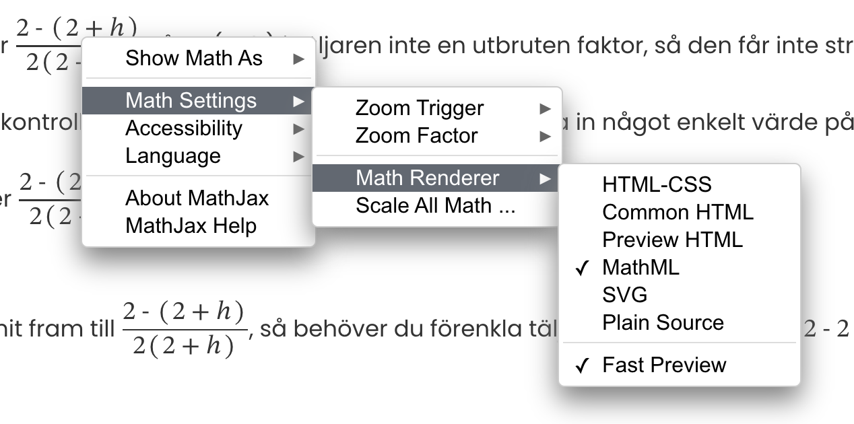Click the Math Renderer menu entry

pyautogui.click(x=427, y=178)
